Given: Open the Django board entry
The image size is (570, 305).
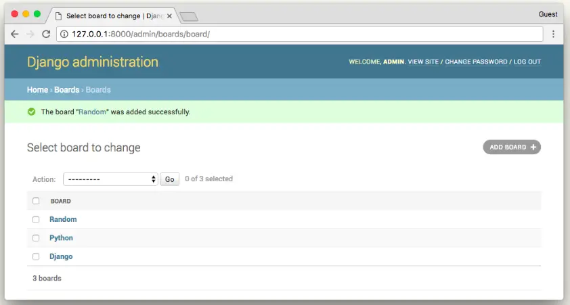Looking at the screenshot, I should [61, 256].
